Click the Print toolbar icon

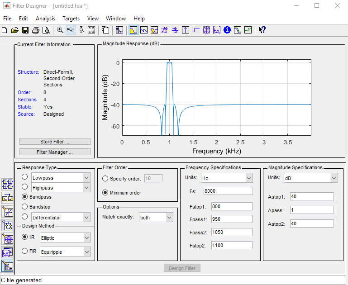coord(35,30)
